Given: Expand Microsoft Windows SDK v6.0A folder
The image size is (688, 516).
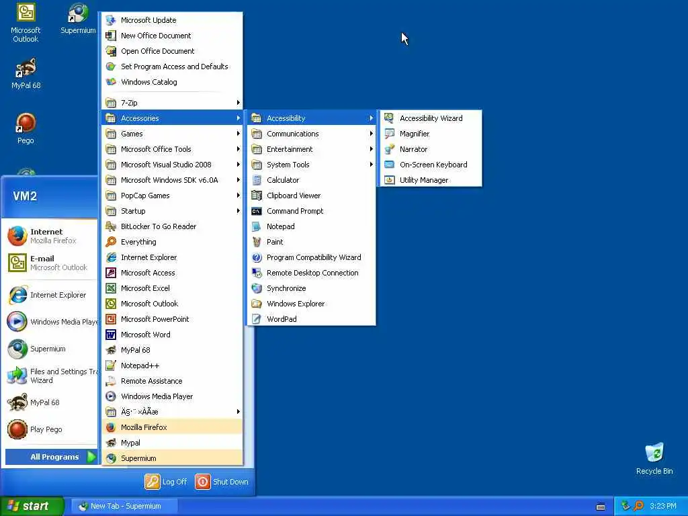Looking at the screenshot, I should (172, 180).
